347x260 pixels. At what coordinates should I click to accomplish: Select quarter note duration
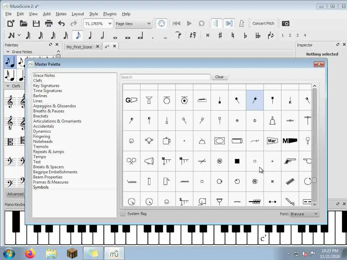(90, 35)
